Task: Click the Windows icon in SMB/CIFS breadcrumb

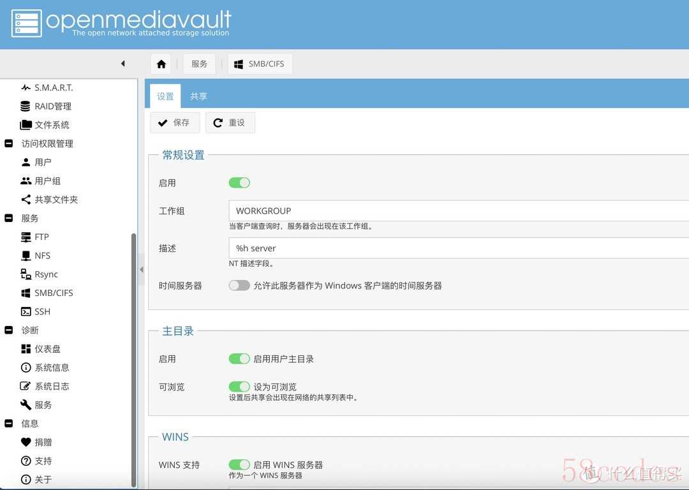Action: tap(238, 64)
